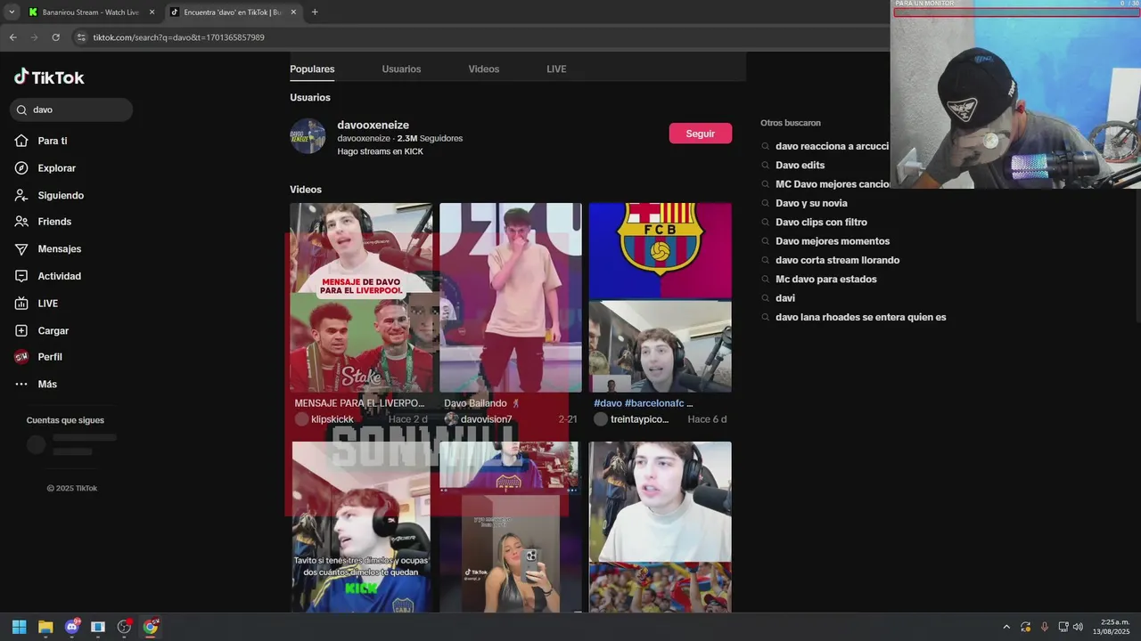The image size is (1141, 641).
Task: Open the FCB barcelonafc video thumbnail
Action: 660,297
